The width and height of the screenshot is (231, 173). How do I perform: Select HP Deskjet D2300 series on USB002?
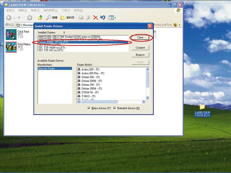pos(83,37)
